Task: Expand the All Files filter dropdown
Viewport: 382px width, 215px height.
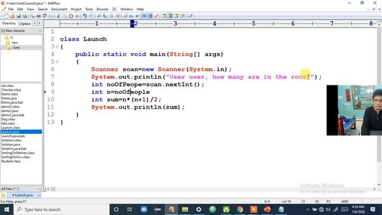Action: (x=40, y=189)
